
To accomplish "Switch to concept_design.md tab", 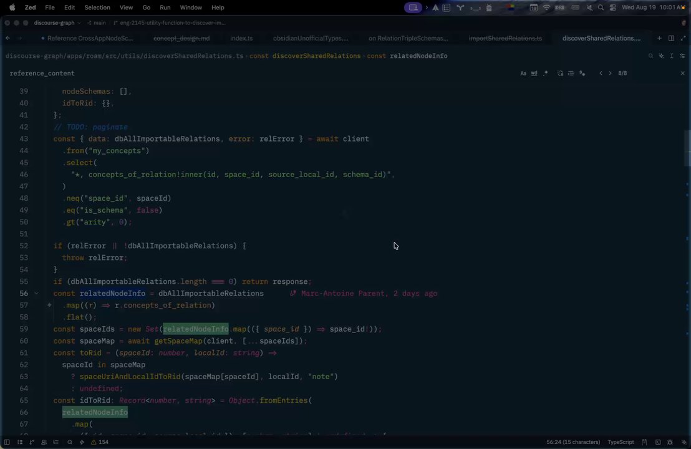I will (x=181, y=38).
